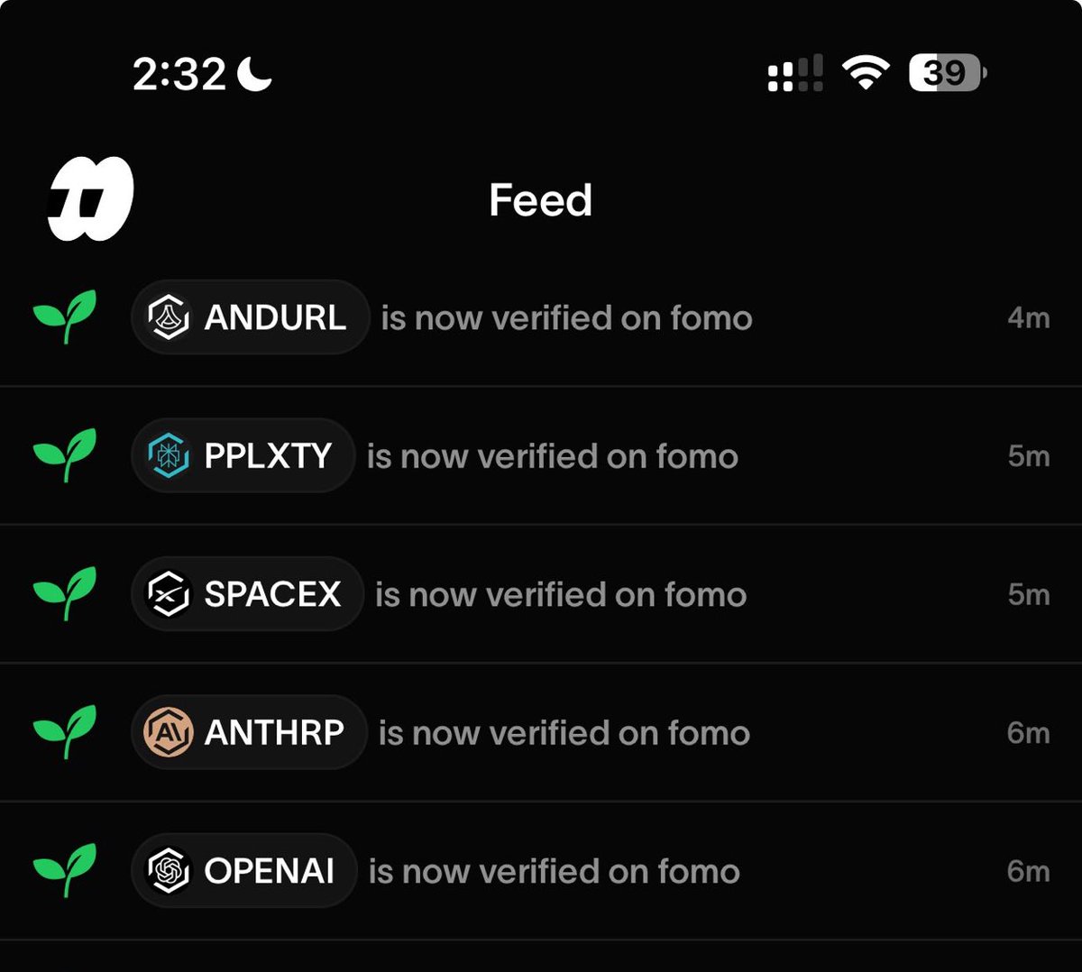
Task: Tap the green sprout icon beside ANDURL
Action: tap(65, 316)
